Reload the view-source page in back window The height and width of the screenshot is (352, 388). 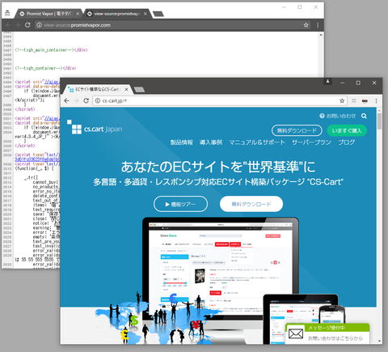[27, 25]
